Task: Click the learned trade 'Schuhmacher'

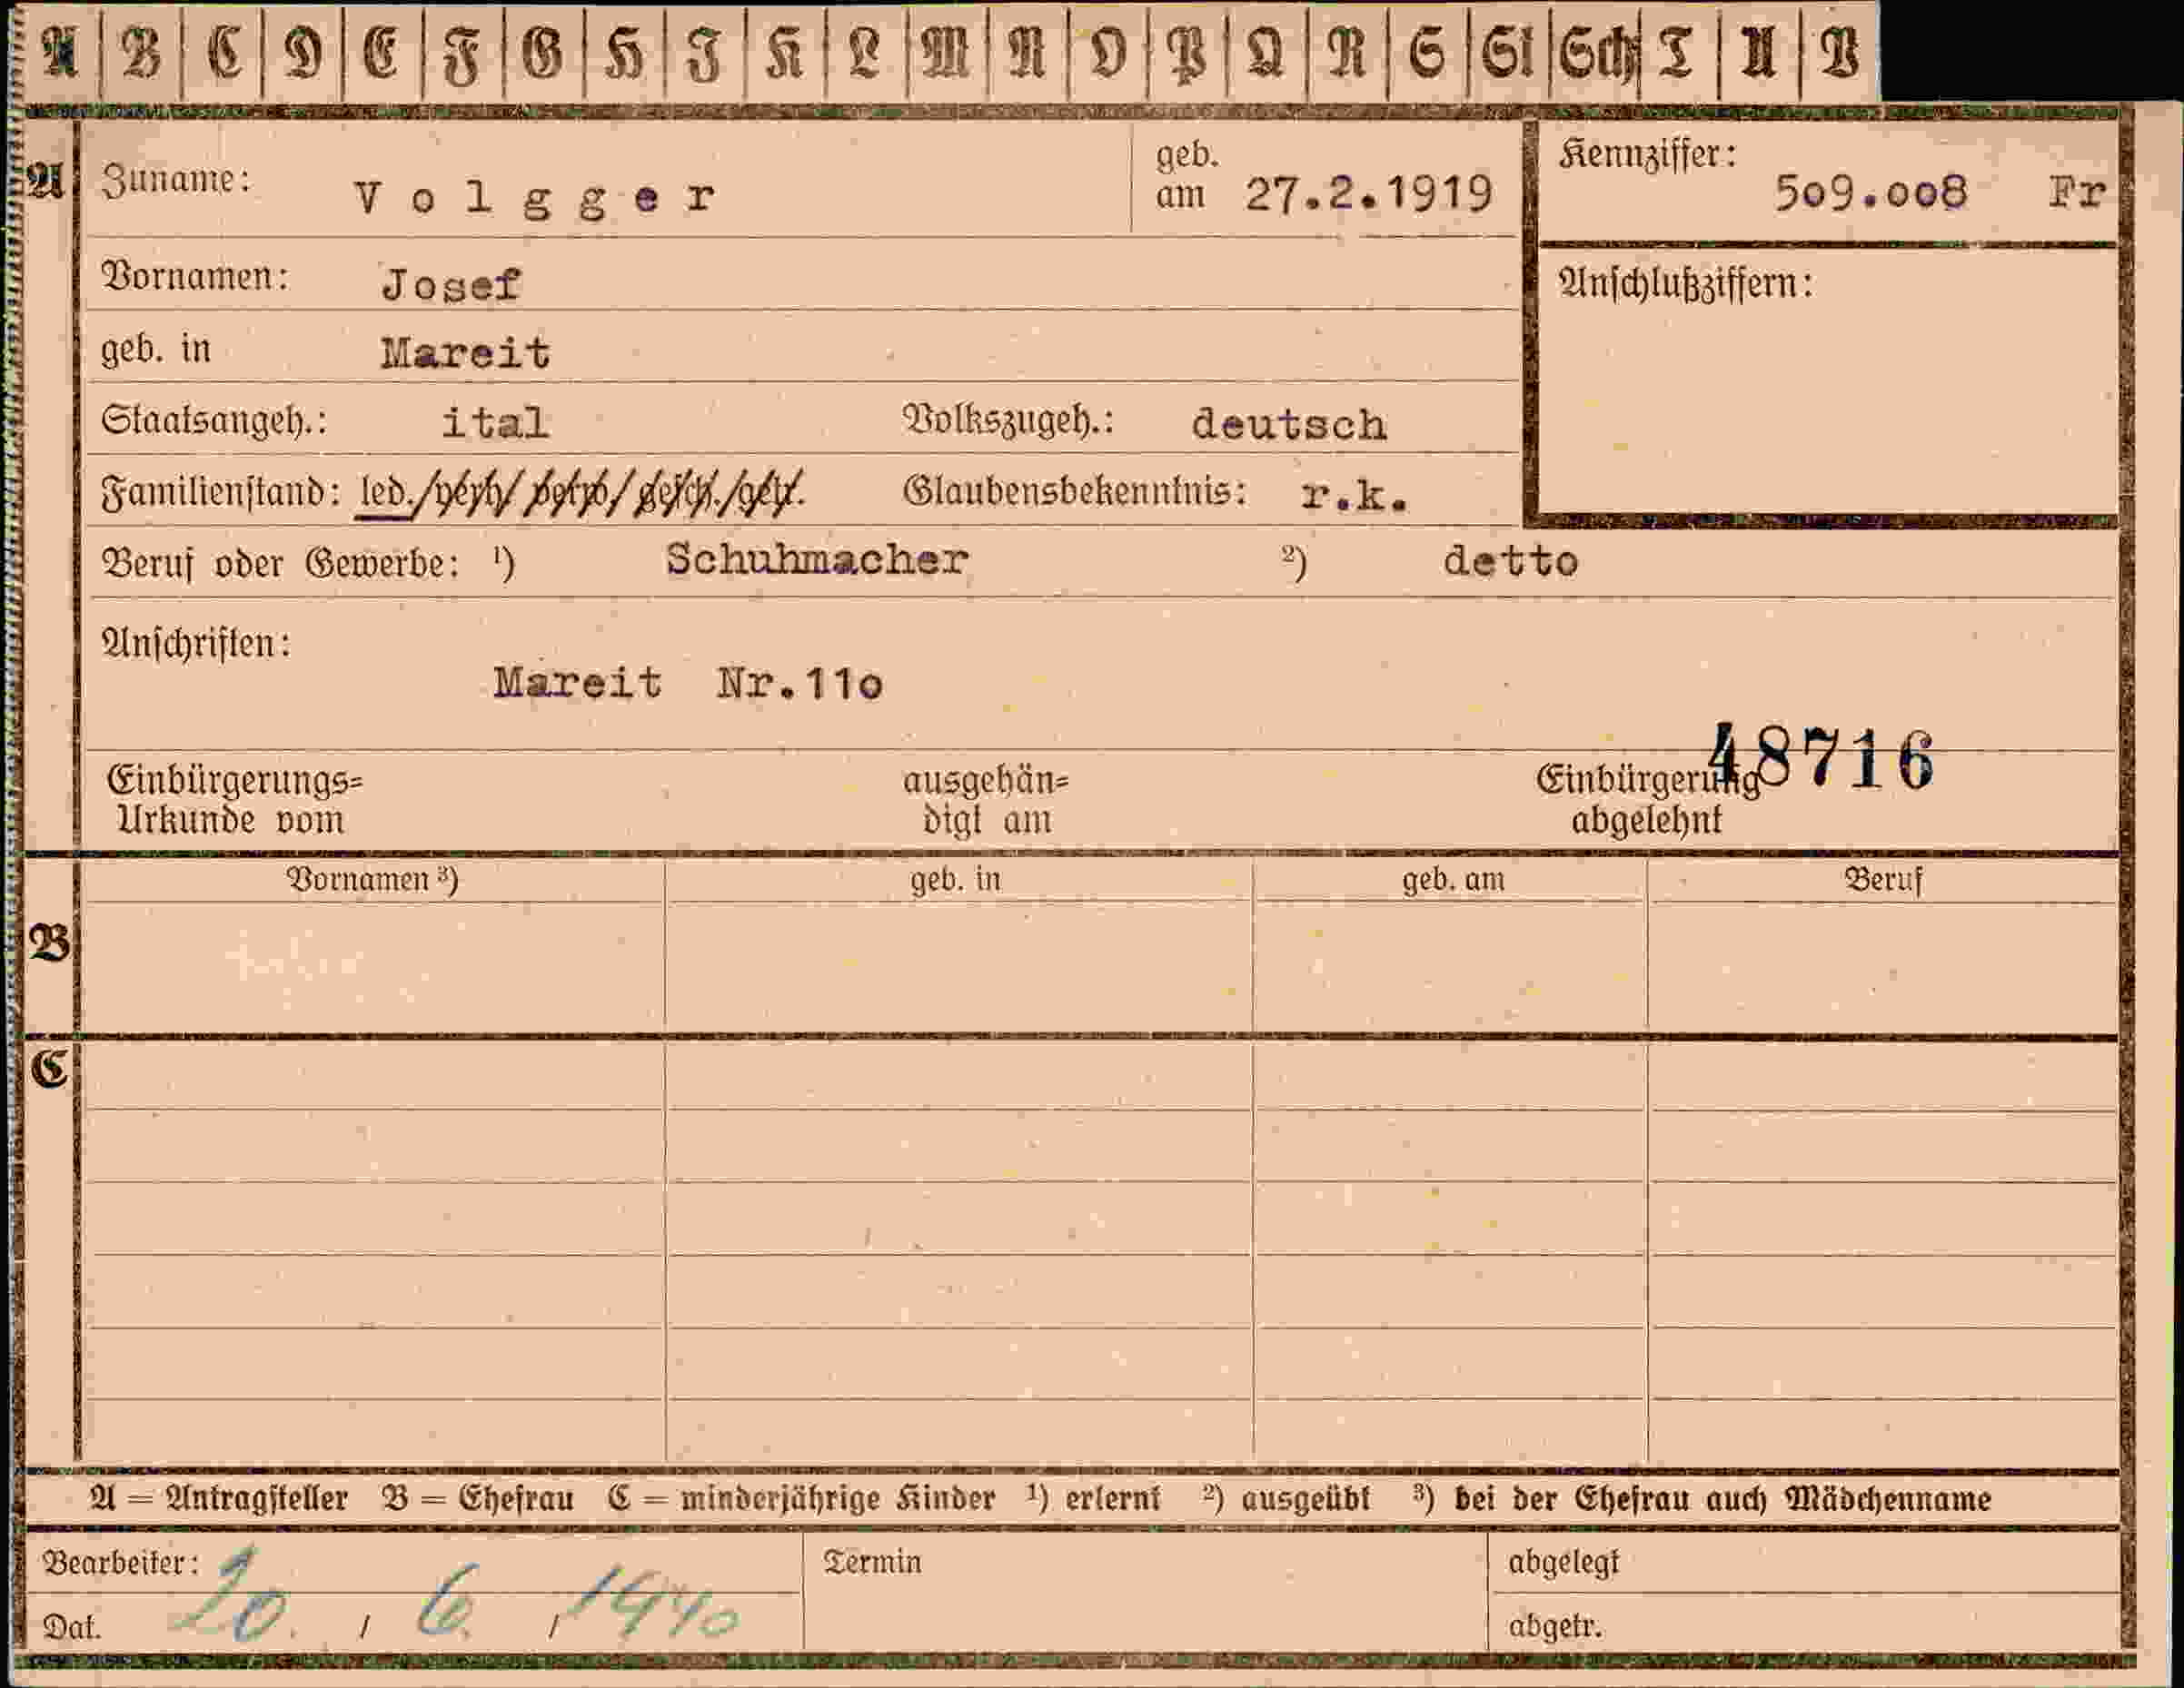Action: [x=817, y=558]
